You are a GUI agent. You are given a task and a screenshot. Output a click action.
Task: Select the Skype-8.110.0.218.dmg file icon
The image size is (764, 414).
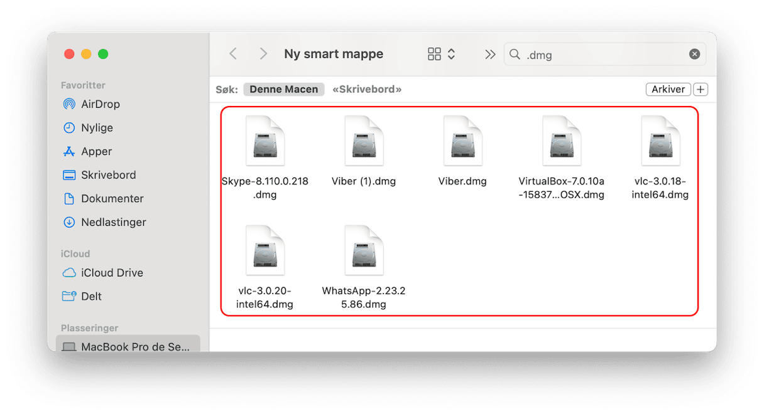coord(265,141)
